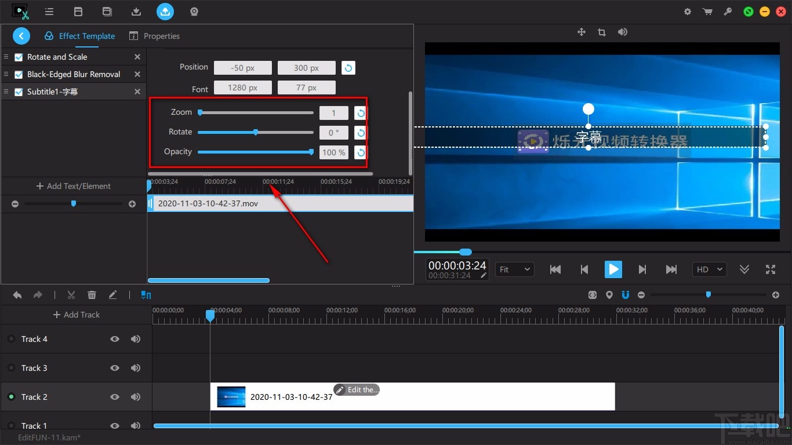
Task: Hide Track 4 using the eye icon
Action: (x=115, y=339)
